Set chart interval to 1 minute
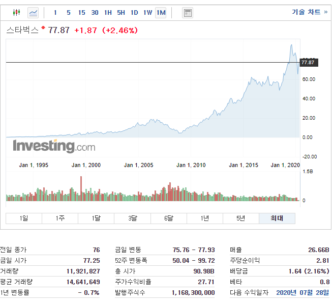 click(x=55, y=13)
